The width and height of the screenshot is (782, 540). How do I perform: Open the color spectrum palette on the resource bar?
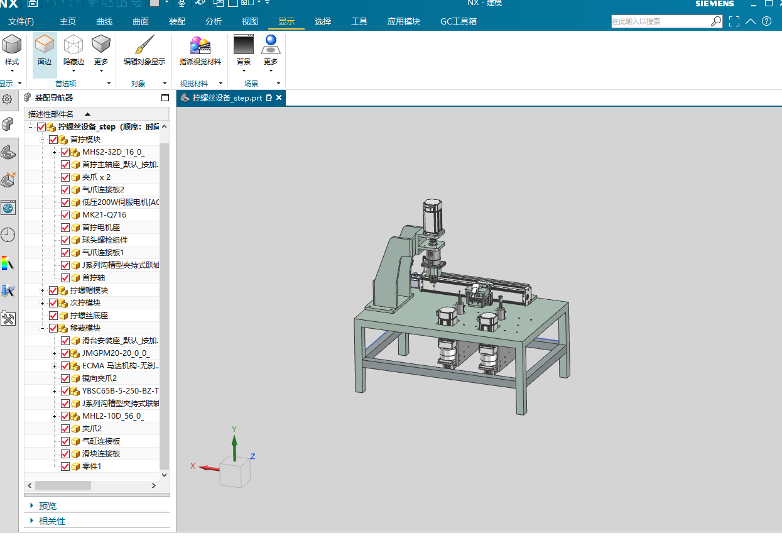click(x=8, y=263)
